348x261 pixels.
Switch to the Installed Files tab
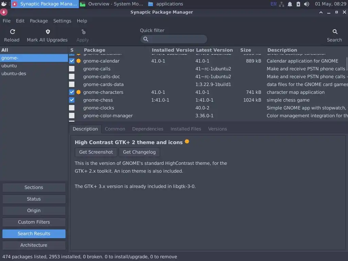(x=186, y=129)
